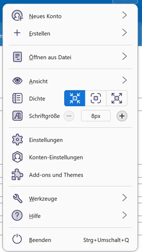Open the Werkzeuge menu entry
Screen dimensions: 142x252
click(x=70, y=199)
